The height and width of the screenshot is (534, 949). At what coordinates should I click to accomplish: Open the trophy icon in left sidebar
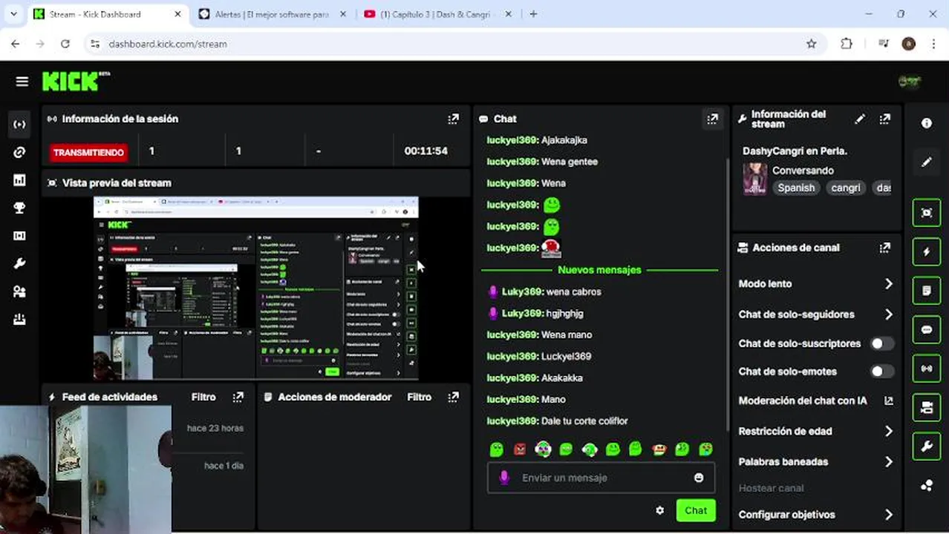point(19,208)
